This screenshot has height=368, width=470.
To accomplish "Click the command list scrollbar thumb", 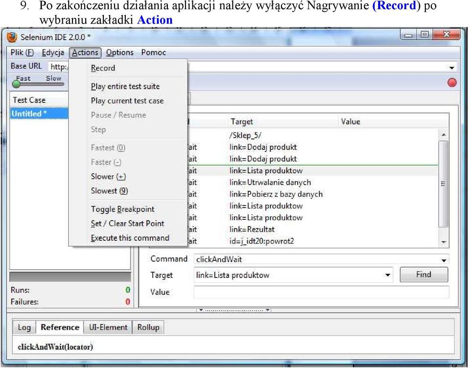I will click(x=444, y=184).
